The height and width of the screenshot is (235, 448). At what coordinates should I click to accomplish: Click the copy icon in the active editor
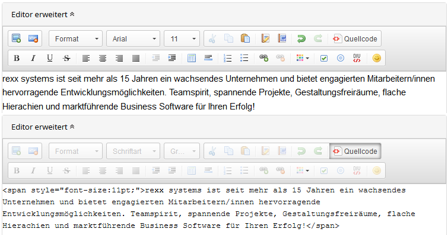[228, 38]
